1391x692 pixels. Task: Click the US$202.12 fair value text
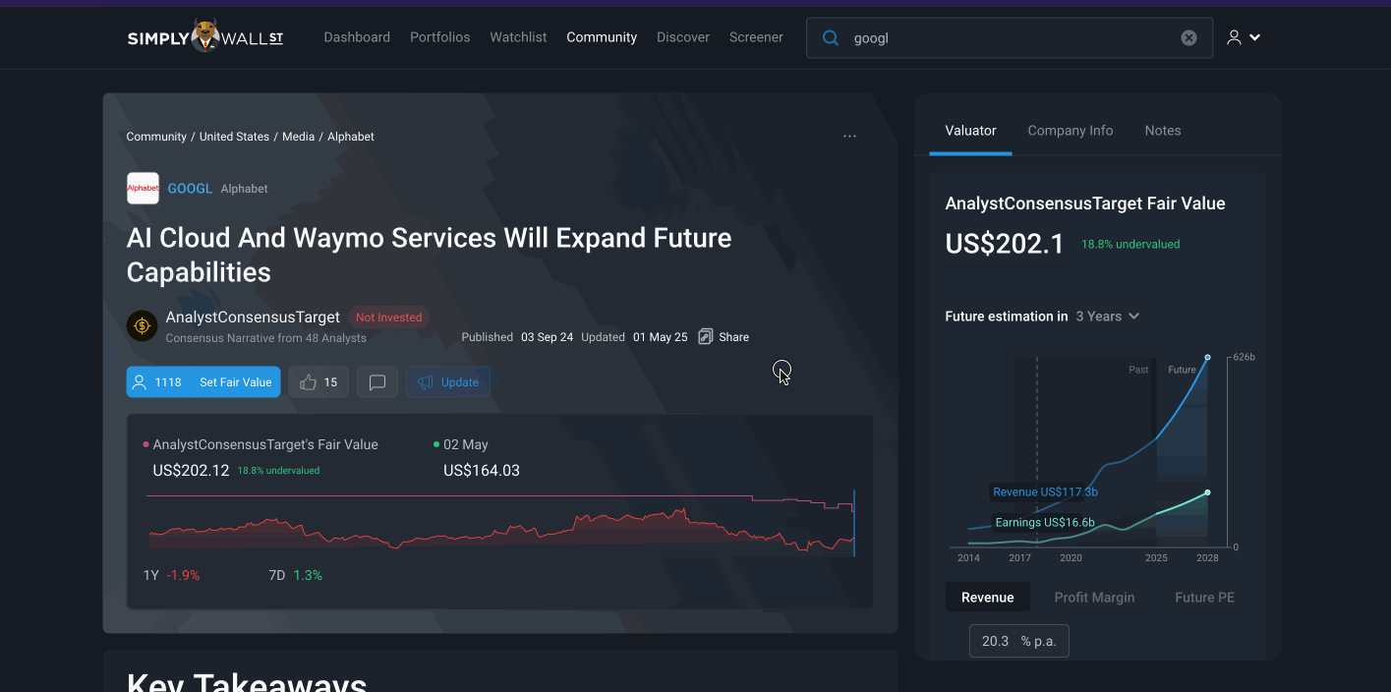click(x=191, y=471)
